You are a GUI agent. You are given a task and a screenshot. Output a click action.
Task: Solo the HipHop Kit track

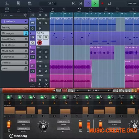[46, 23]
